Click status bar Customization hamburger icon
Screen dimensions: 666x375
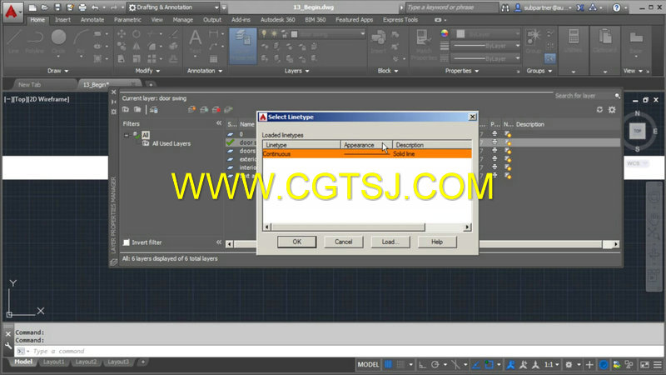click(658, 365)
